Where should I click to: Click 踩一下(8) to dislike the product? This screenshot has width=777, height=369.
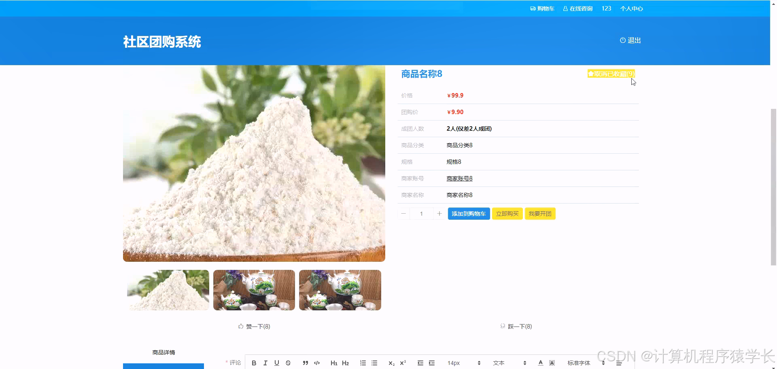coord(516,326)
